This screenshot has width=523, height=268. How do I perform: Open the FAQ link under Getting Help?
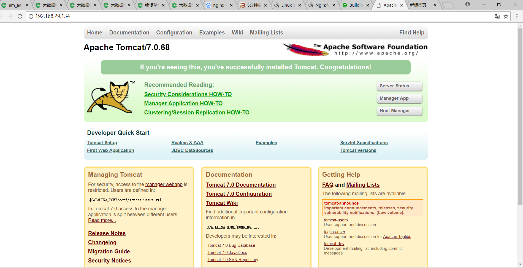tap(328, 185)
